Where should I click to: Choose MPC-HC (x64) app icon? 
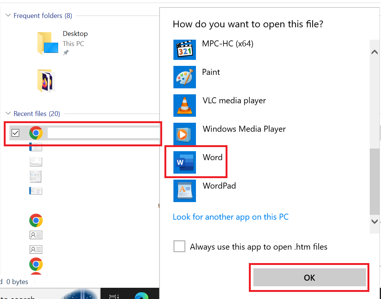(184, 50)
